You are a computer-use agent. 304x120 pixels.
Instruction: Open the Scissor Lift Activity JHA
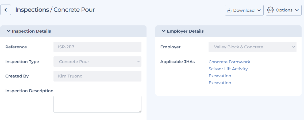[228, 69]
